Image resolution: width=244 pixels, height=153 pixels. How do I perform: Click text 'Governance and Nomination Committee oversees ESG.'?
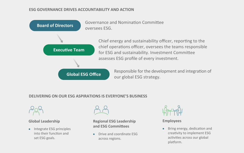(x=124, y=25)
